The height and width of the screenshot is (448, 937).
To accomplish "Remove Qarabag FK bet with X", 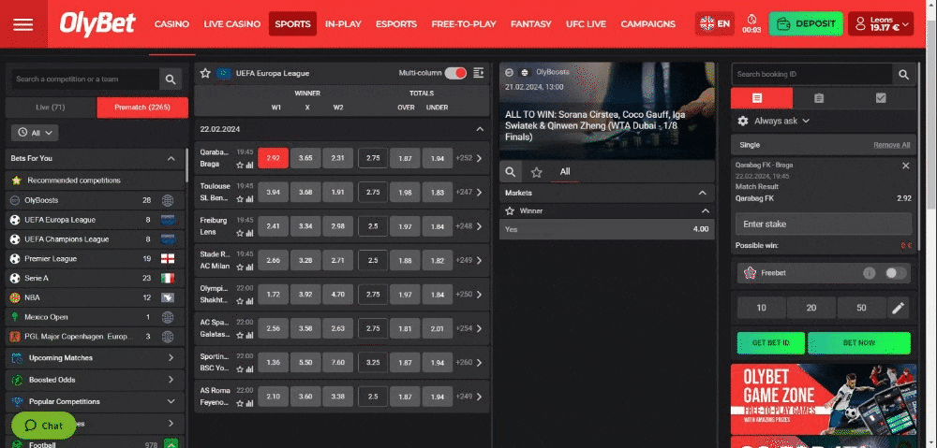I will click(905, 166).
